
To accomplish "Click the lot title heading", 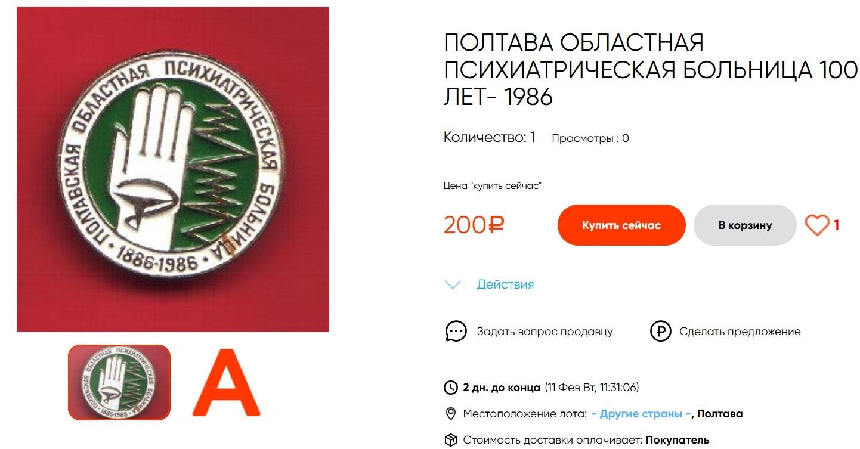I will pos(650,70).
